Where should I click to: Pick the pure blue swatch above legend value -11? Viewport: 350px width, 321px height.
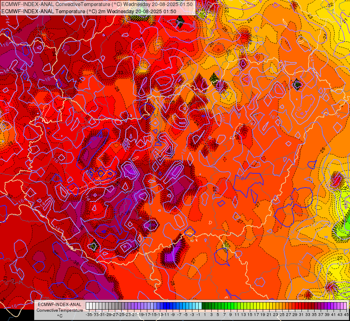(168, 306)
